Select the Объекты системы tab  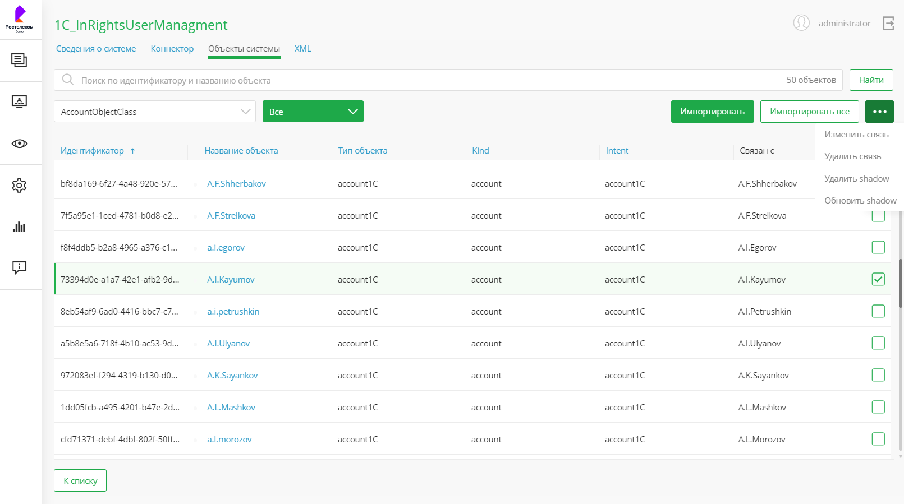[244, 49]
